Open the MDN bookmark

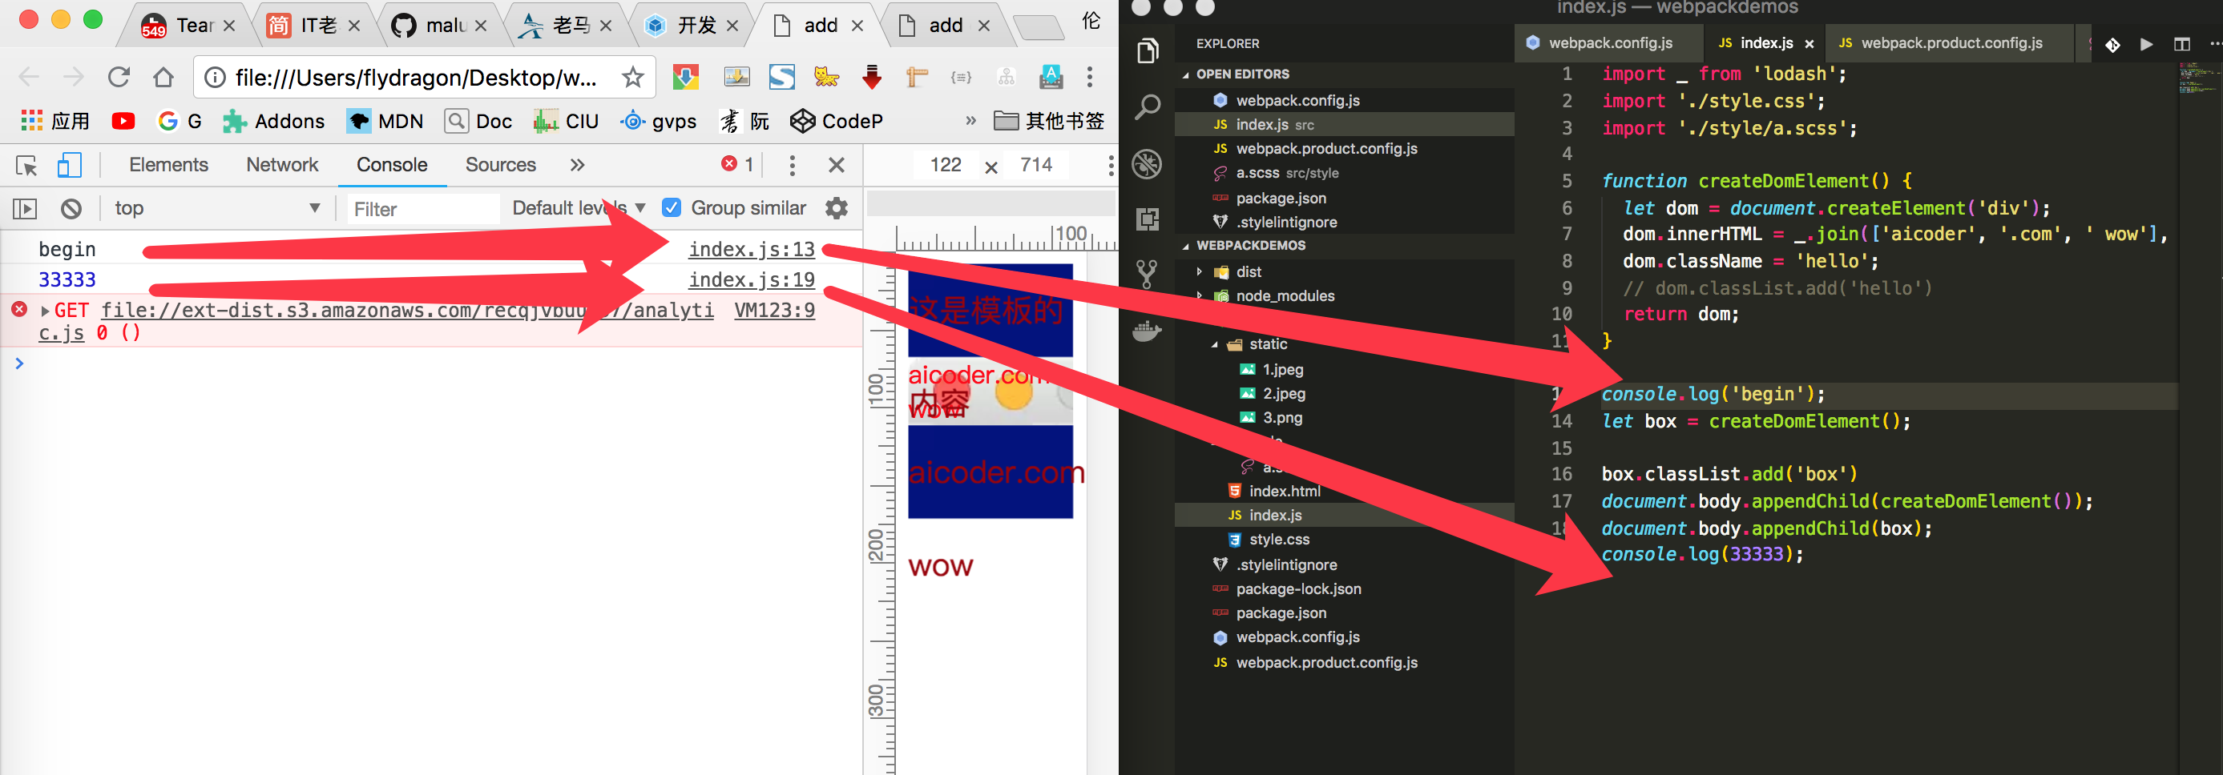385,122
